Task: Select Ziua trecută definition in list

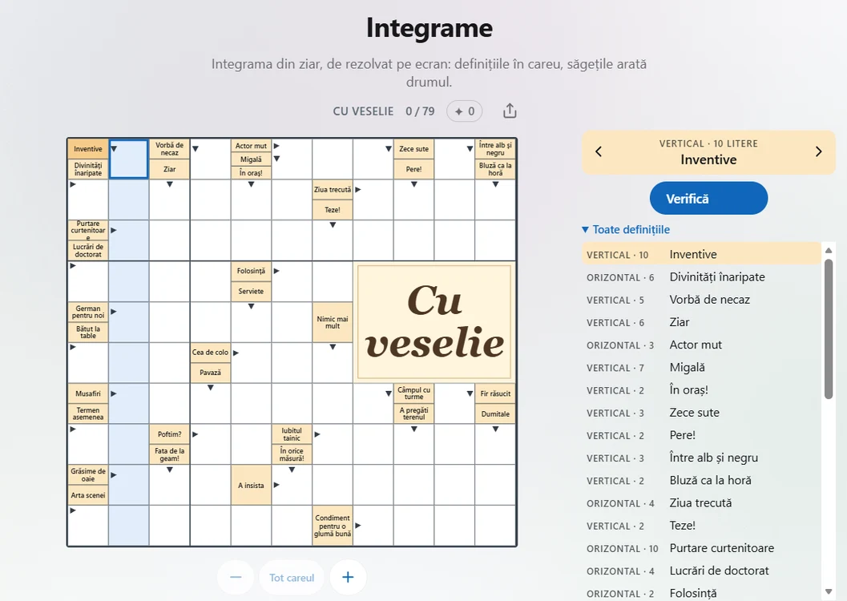Action: click(701, 502)
